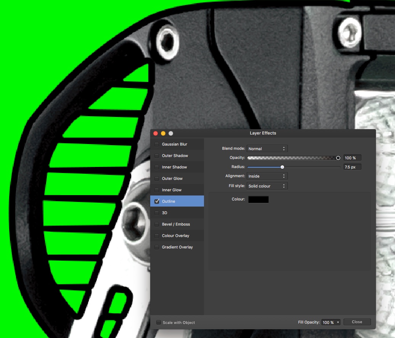Open the Fill Opacity dropdown arrow
395x338 pixels.
coord(338,322)
